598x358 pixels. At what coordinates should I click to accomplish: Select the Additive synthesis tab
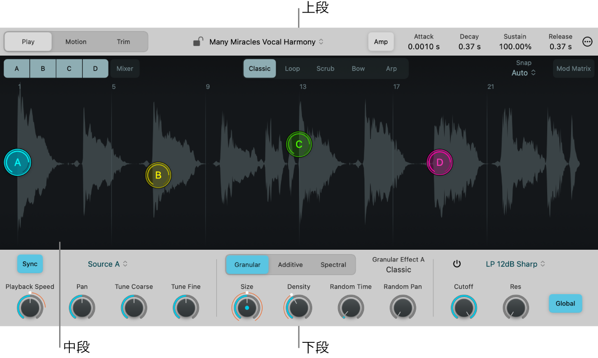tap(290, 265)
